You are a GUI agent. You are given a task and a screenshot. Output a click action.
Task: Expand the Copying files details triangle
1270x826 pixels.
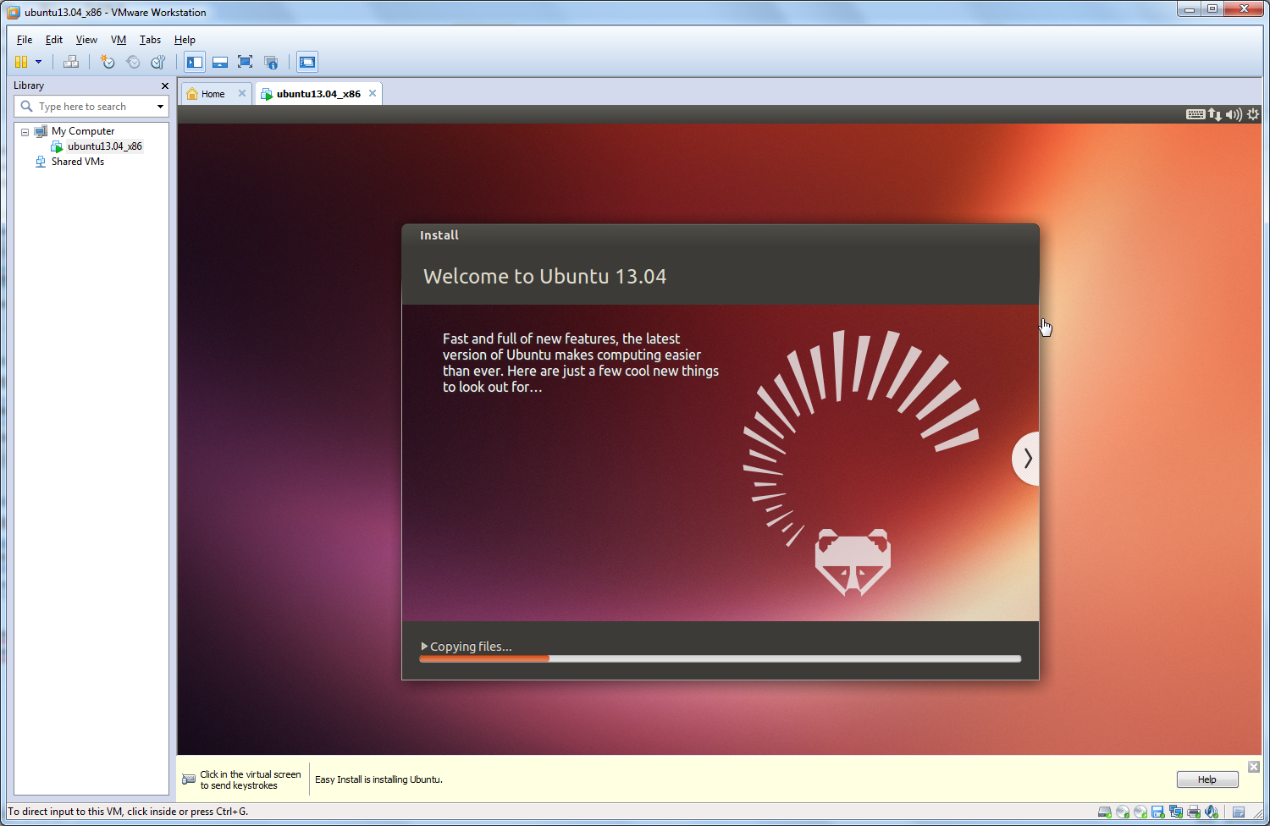point(424,647)
